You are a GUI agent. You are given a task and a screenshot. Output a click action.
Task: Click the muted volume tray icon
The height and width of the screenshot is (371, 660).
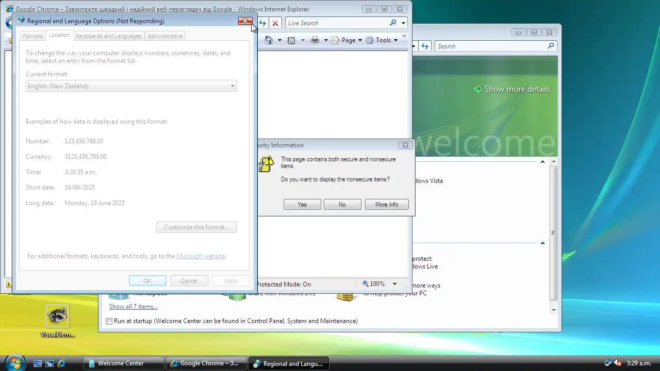[618, 363]
